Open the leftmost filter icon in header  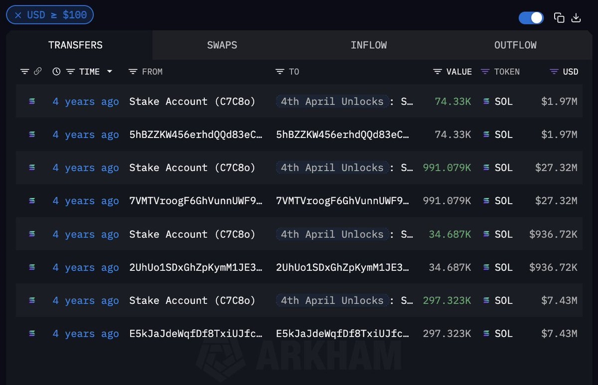point(24,72)
